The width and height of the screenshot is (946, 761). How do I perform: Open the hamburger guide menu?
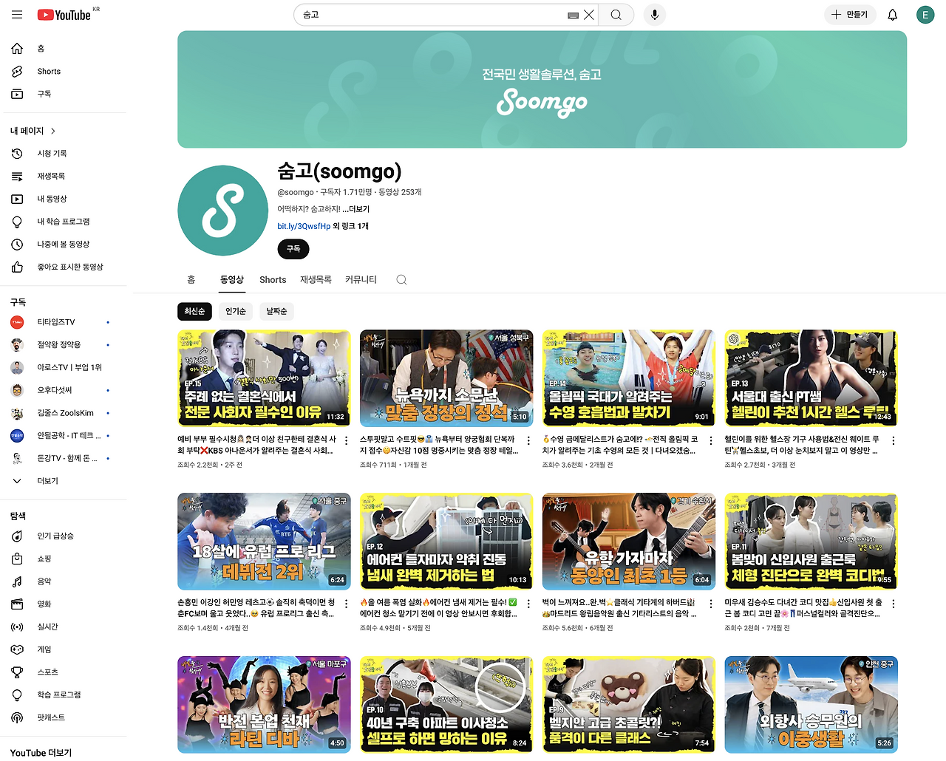click(17, 15)
